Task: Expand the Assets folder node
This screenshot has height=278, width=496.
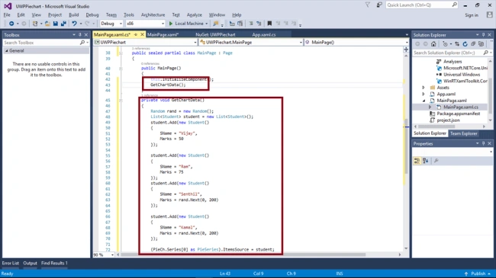Action: [x=424, y=88]
